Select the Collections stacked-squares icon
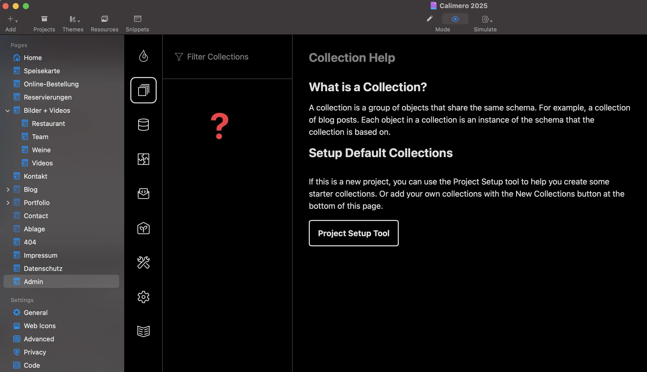Viewport: 647px width, 372px height. 143,90
